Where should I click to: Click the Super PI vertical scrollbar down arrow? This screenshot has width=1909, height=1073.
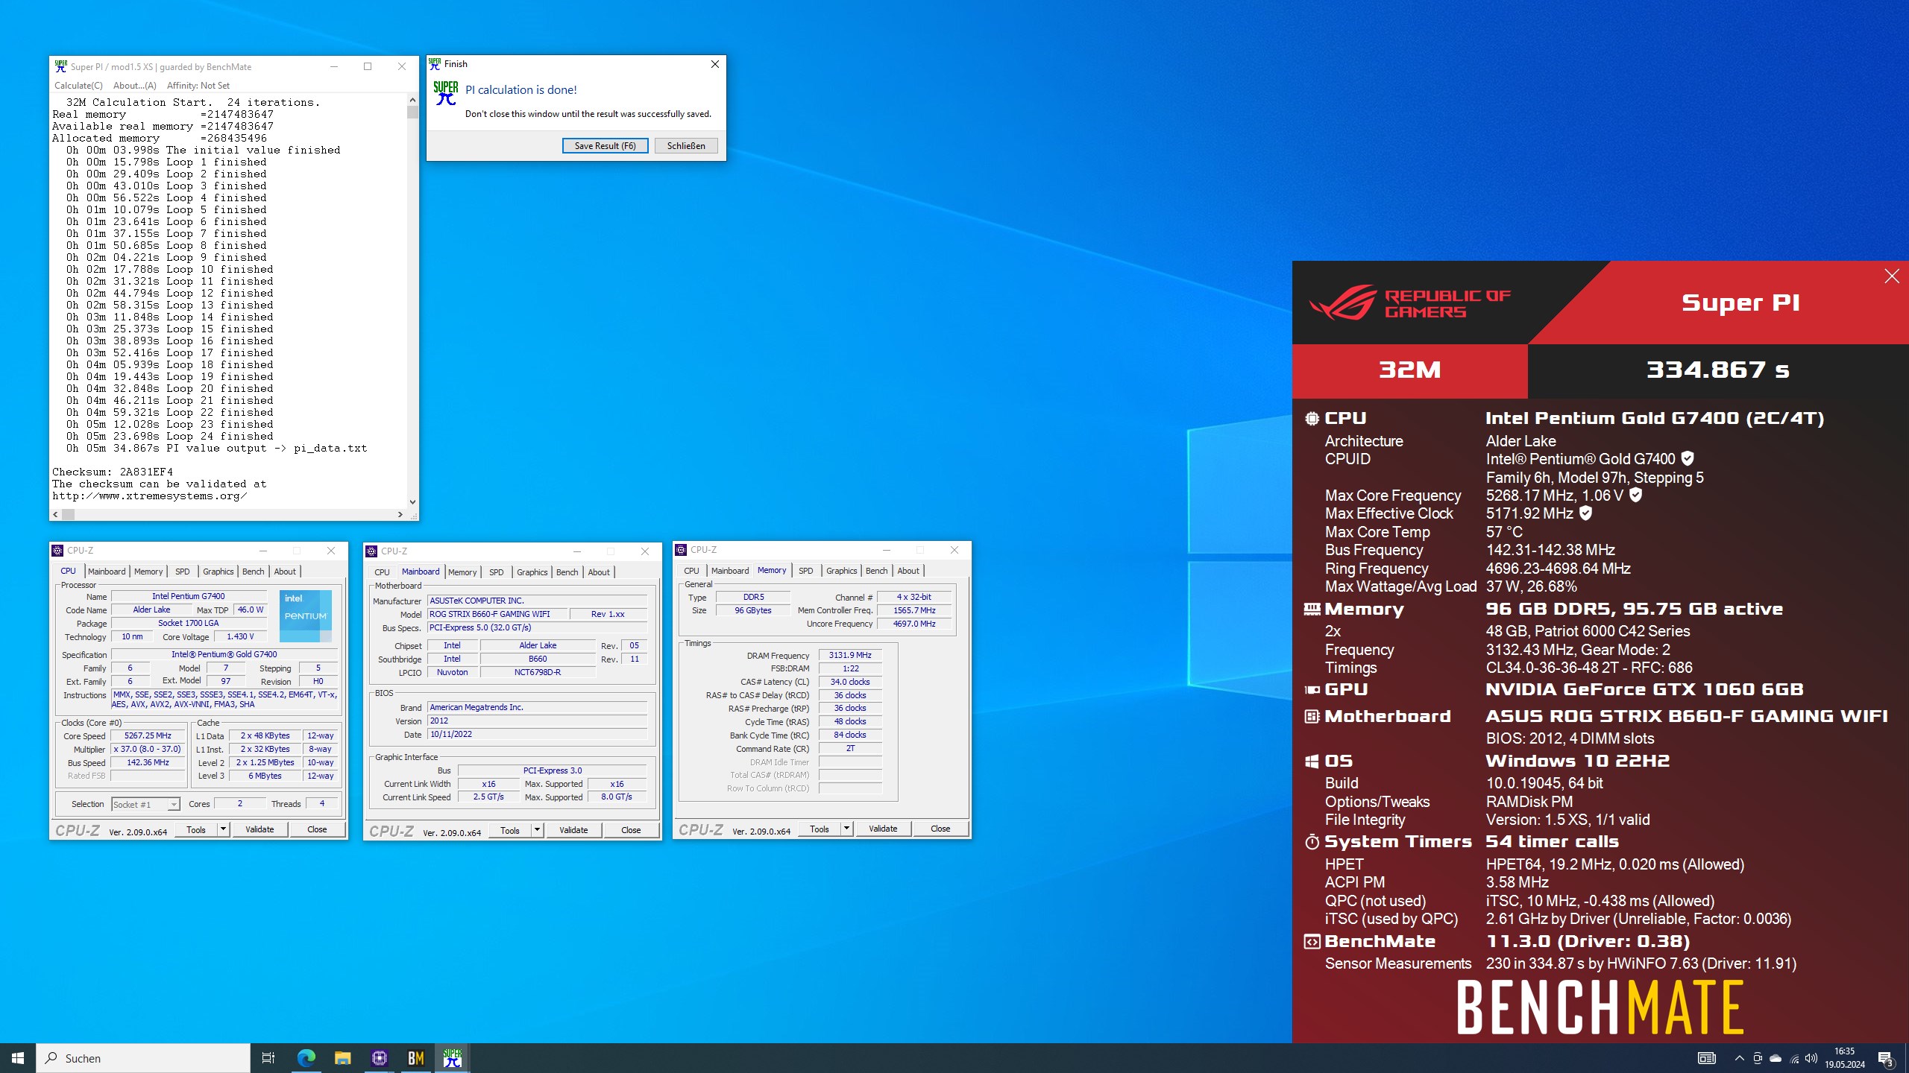pos(412,502)
